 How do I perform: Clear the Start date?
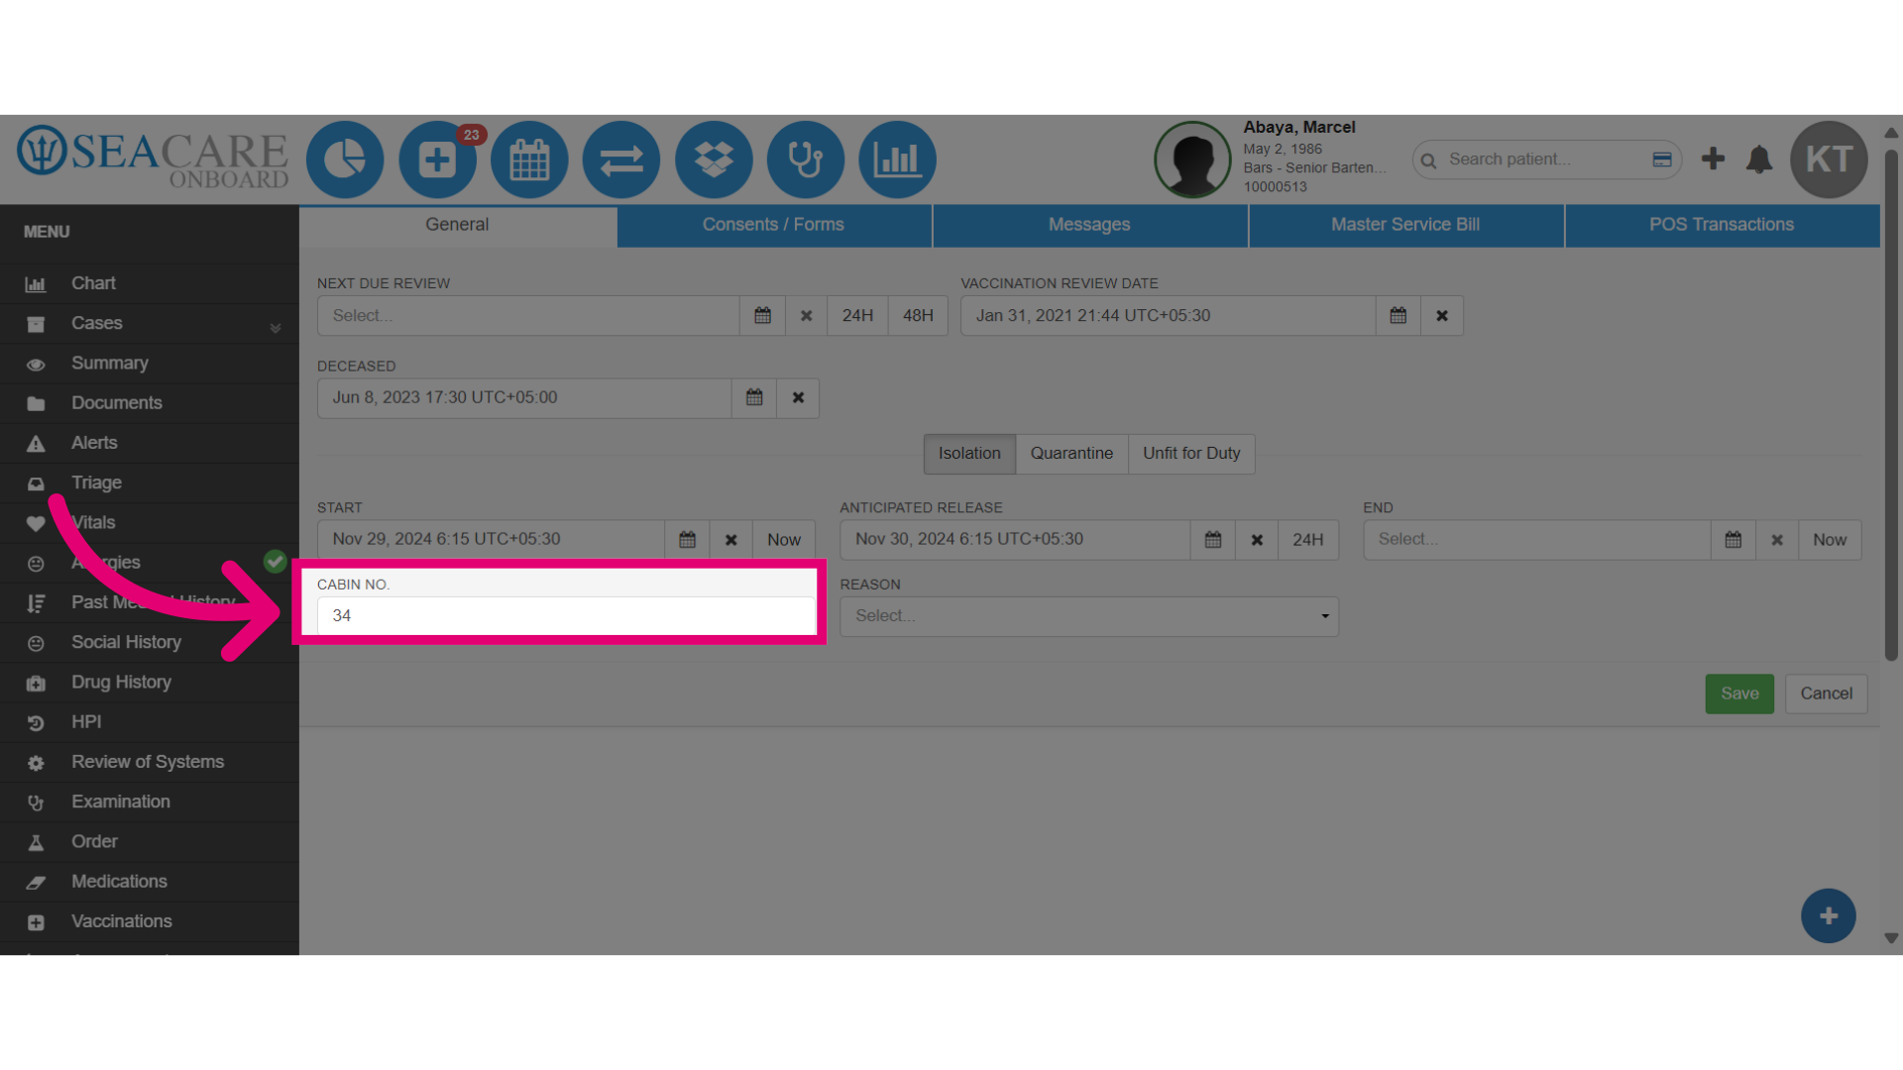point(730,540)
